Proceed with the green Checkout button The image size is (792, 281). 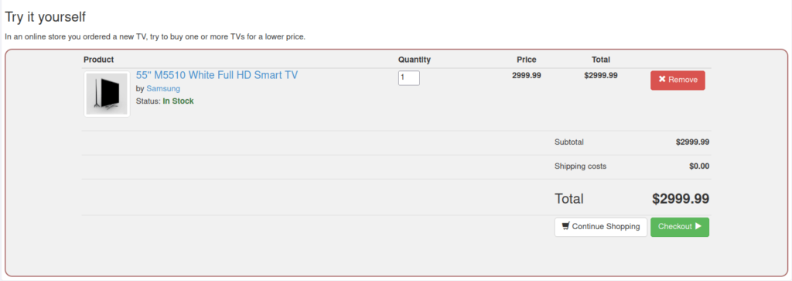679,227
